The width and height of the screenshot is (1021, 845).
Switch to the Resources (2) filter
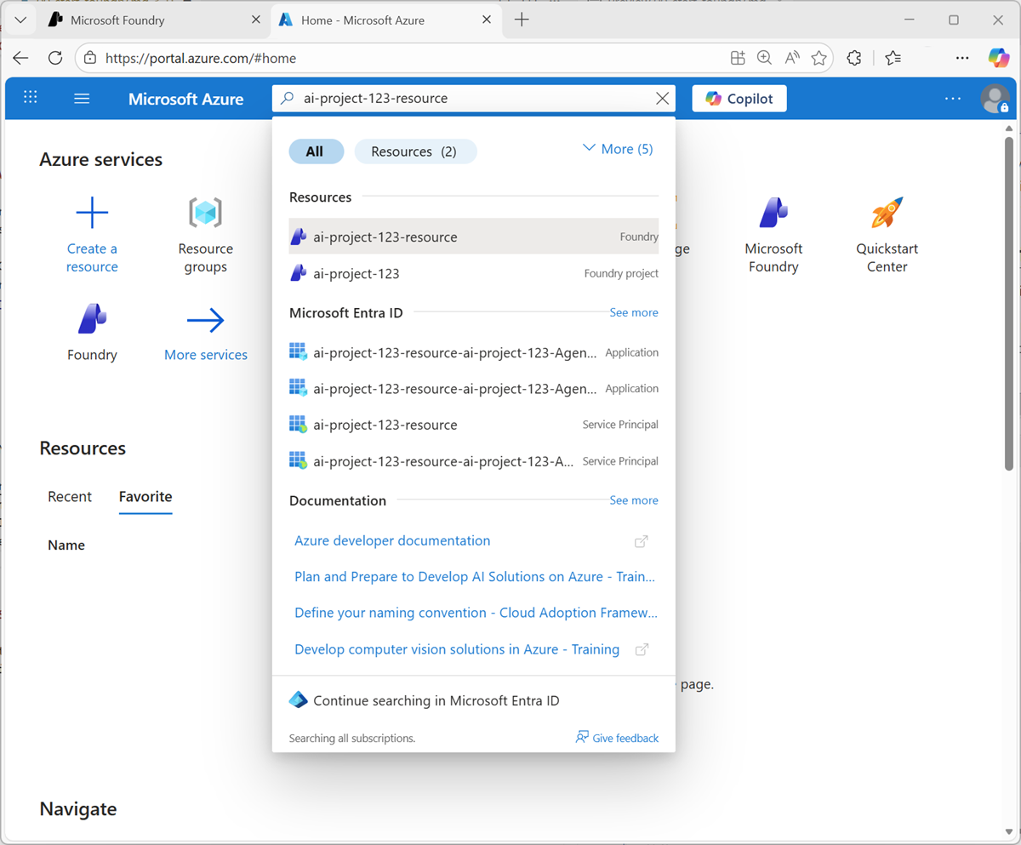point(415,151)
